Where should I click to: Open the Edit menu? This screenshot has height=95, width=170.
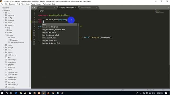pos(6,4)
